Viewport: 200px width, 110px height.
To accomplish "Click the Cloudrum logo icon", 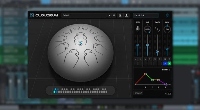I will click(x=32, y=15).
